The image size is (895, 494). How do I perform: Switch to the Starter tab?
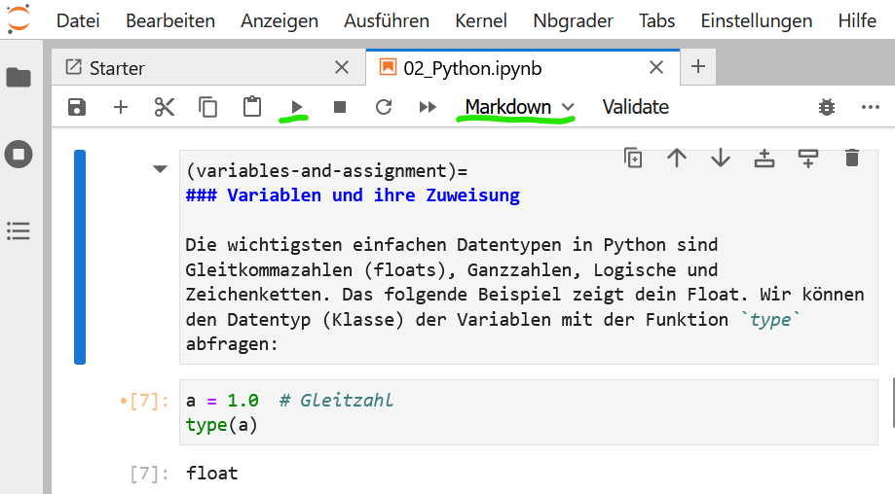pyautogui.click(x=117, y=68)
